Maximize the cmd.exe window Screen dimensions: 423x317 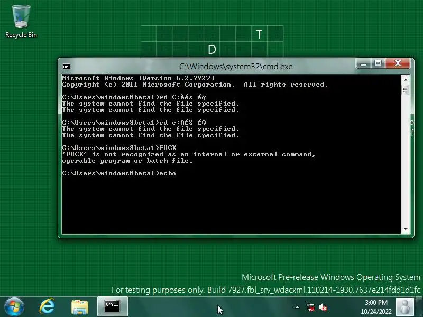point(378,63)
